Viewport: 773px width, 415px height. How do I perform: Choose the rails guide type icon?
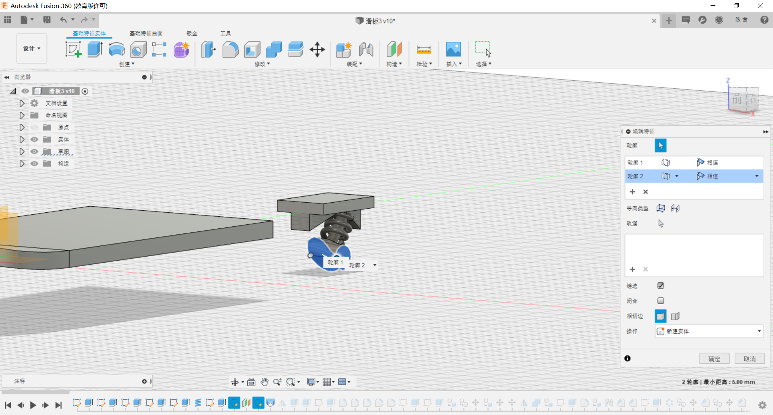(x=661, y=208)
